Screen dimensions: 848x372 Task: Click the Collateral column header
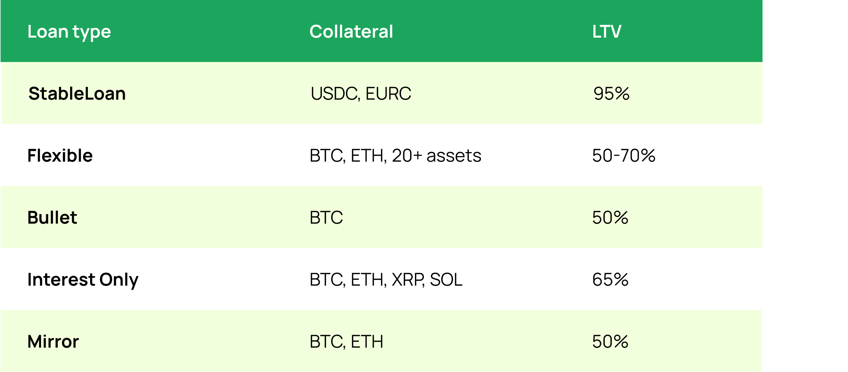point(351,32)
